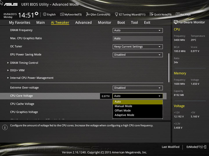The height and width of the screenshot is (156, 209).
Task: Open Quick Note pencil icon
Action: pyautogui.click(x=152, y=14)
